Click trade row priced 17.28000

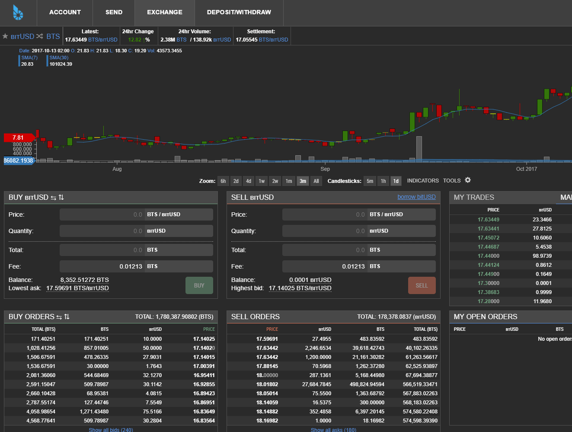click(511, 301)
